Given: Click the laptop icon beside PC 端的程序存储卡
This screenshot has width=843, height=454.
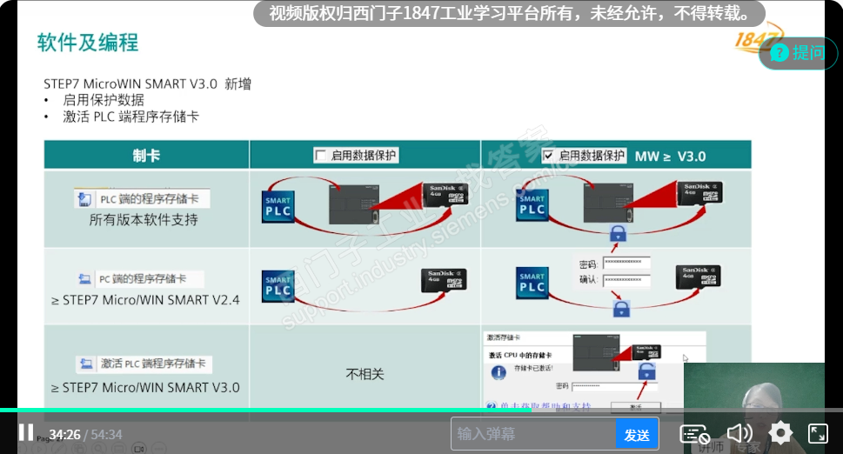Looking at the screenshot, I should (x=85, y=279).
